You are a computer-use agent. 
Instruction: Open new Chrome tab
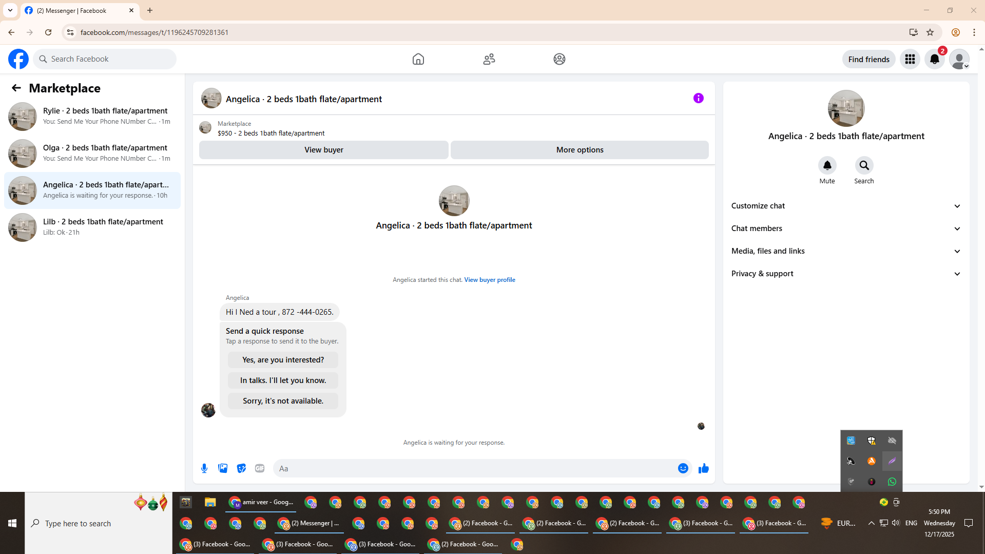150,10
